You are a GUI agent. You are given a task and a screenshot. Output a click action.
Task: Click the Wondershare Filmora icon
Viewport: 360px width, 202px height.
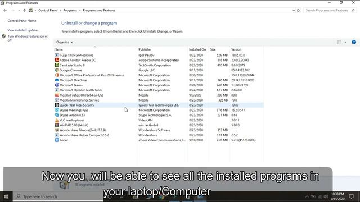pyautogui.click(x=57, y=130)
